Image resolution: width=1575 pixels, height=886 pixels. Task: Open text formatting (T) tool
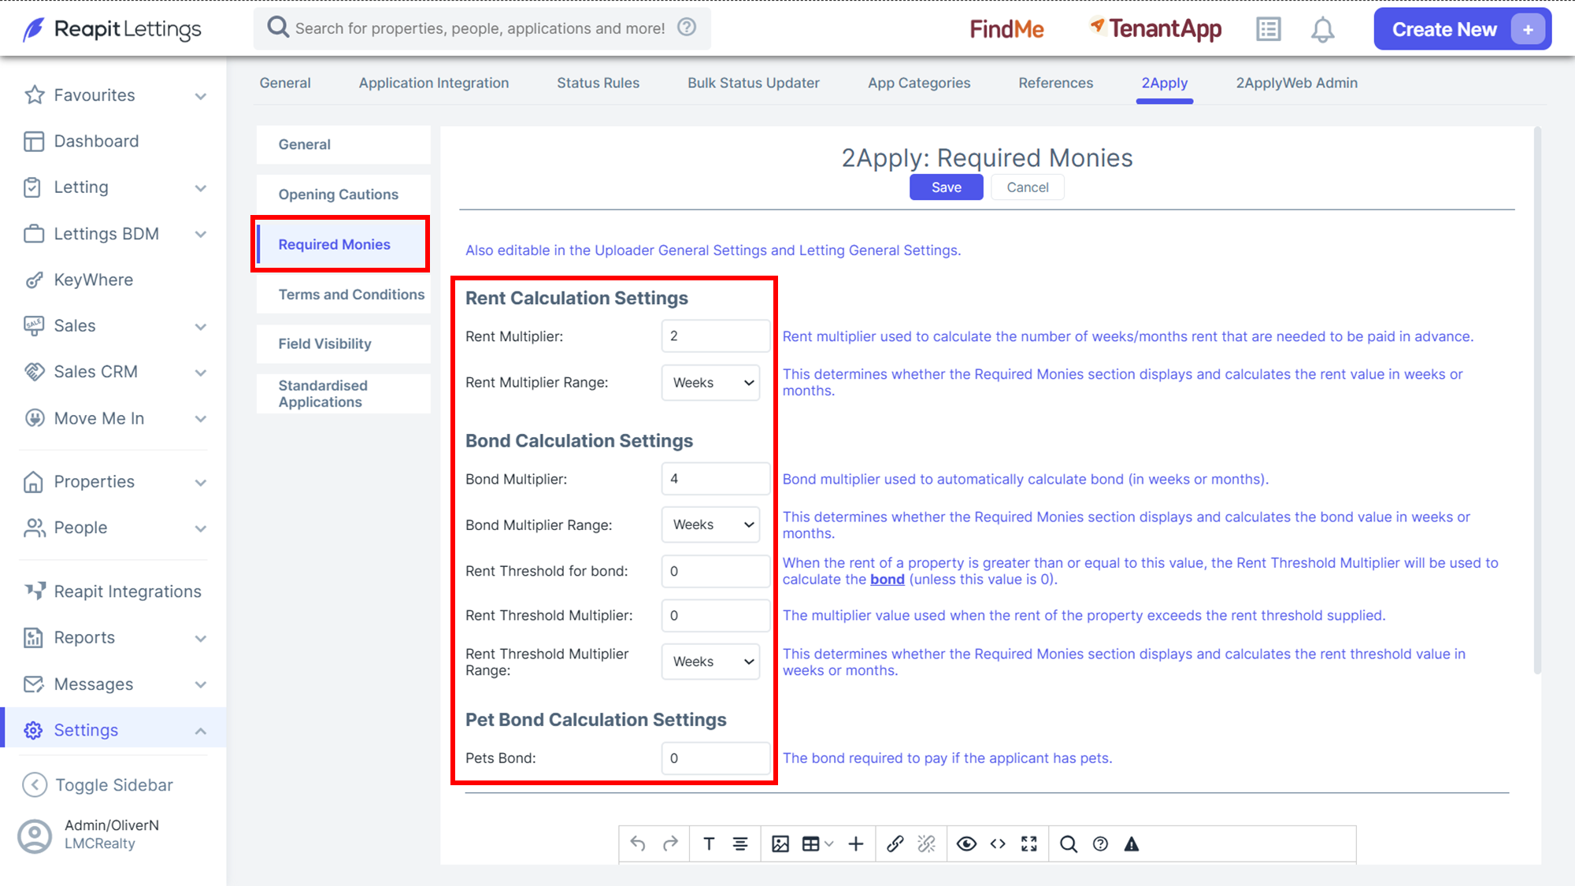point(709,844)
